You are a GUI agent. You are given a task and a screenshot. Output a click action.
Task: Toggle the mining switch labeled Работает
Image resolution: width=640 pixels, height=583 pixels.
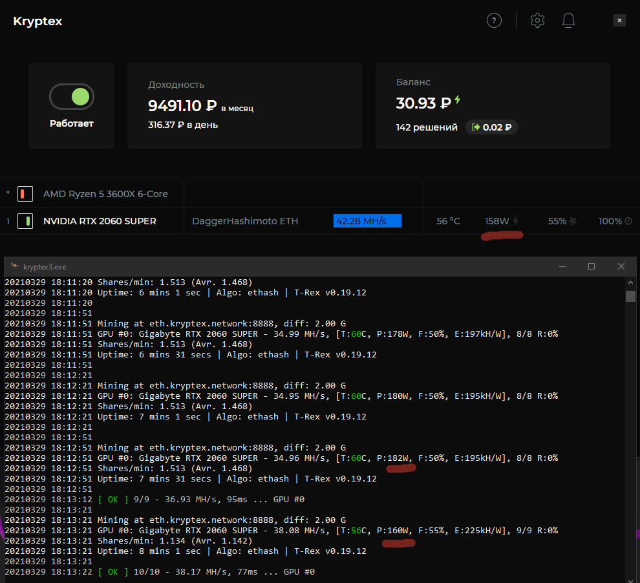point(72,97)
